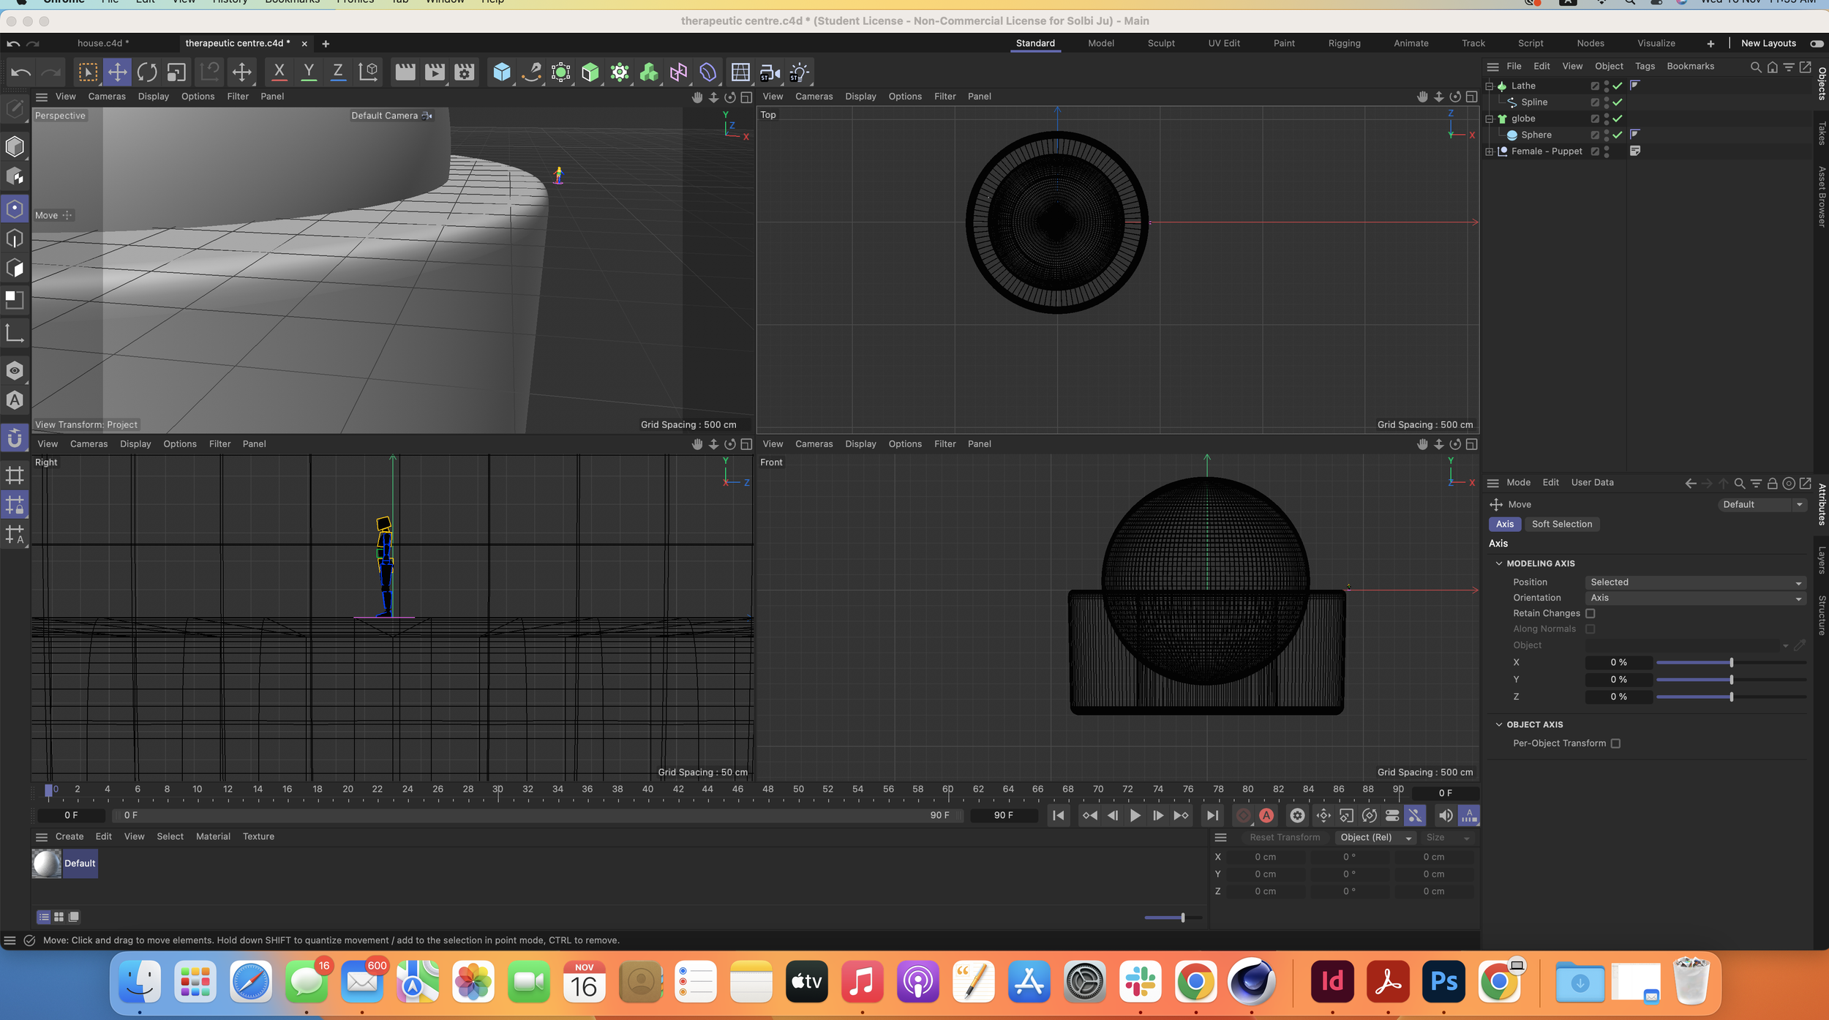Screen dimensions: 1829x1020
Task: Expand the Female - Puppet hierarchy
Action: 1490,151
